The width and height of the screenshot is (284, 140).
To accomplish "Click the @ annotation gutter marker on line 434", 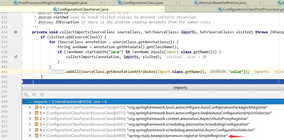I will [16, 32].
